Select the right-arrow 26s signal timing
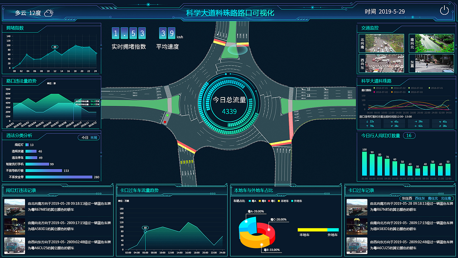Screen dimensions: 458x258 419,121
